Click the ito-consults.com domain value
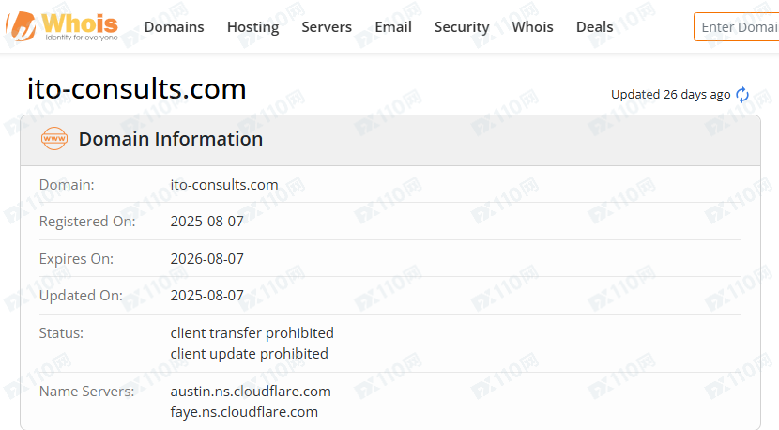Screen dimensions: 779x430 point(224,185)
